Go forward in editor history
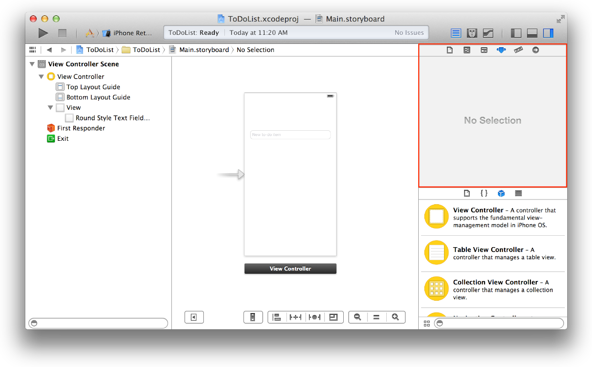The height and width of the screenshot is (367, 592). (63, 50)
